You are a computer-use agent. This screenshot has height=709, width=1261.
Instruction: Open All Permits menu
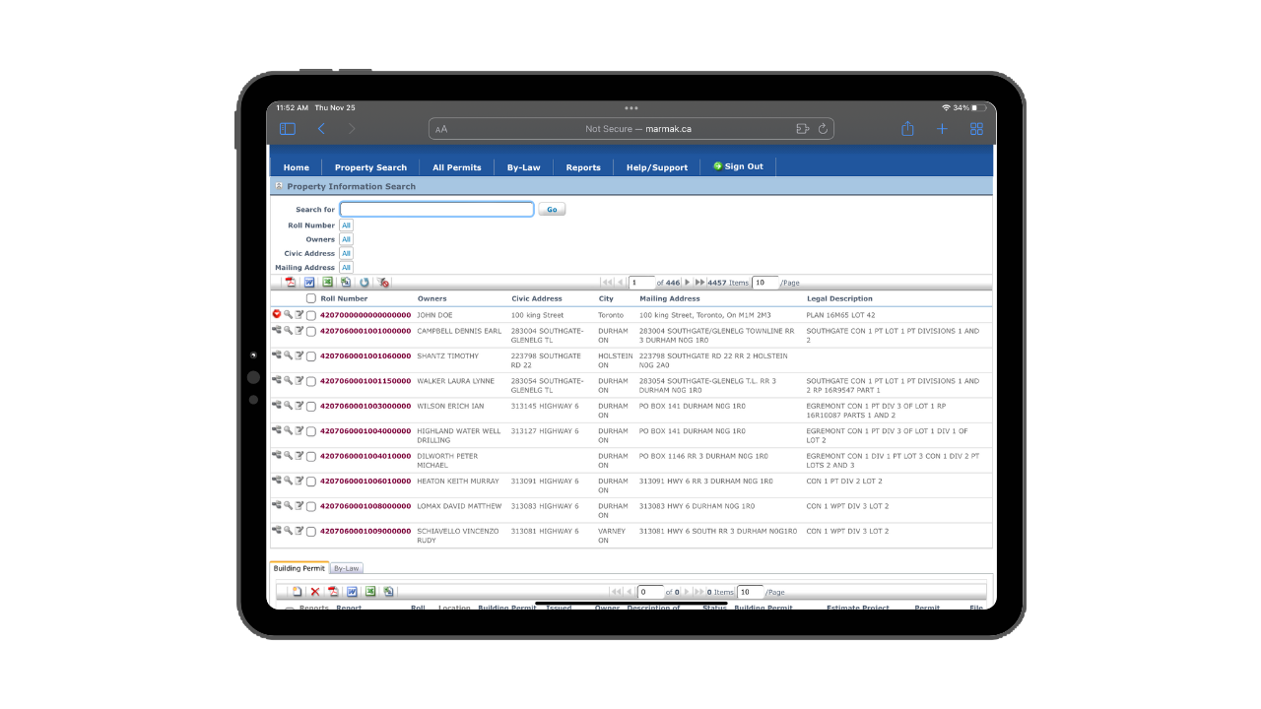click(457, 167)
